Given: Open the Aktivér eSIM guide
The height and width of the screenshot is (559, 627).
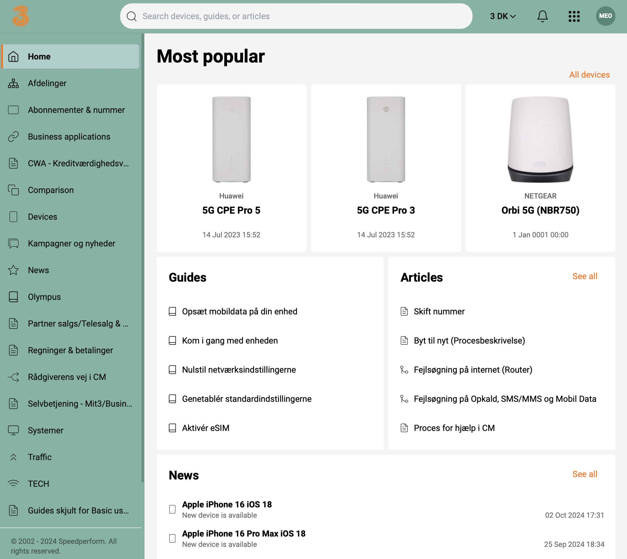Looking at the screenshot, I should pos(205,428).
